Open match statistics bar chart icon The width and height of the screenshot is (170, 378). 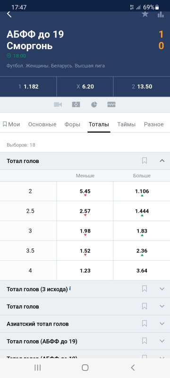pyautogui.click(x=161, y=15)
